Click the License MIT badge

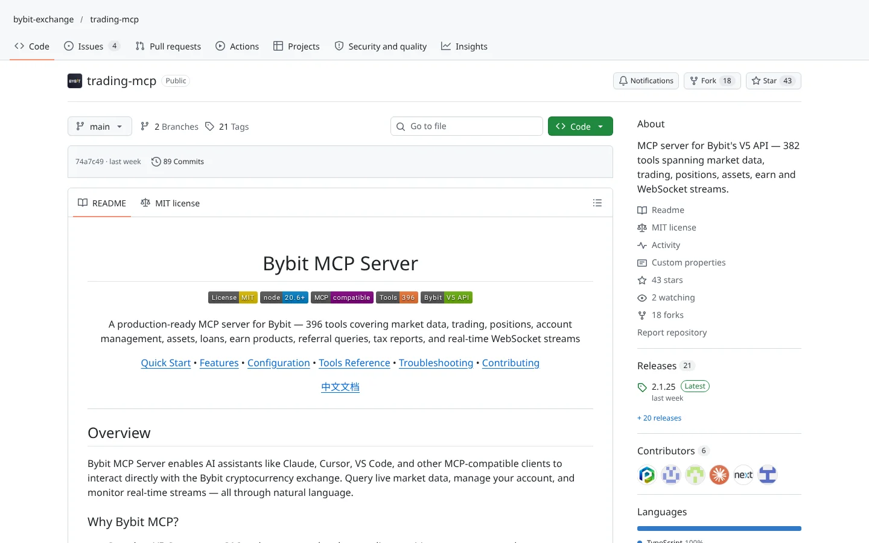pyautogui.click(x=233, y=297)
